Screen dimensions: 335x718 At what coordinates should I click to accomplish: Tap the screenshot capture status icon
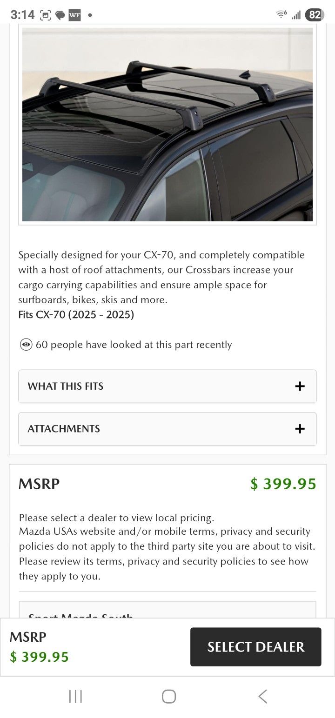pyautogui.click(x=45, y=15)
